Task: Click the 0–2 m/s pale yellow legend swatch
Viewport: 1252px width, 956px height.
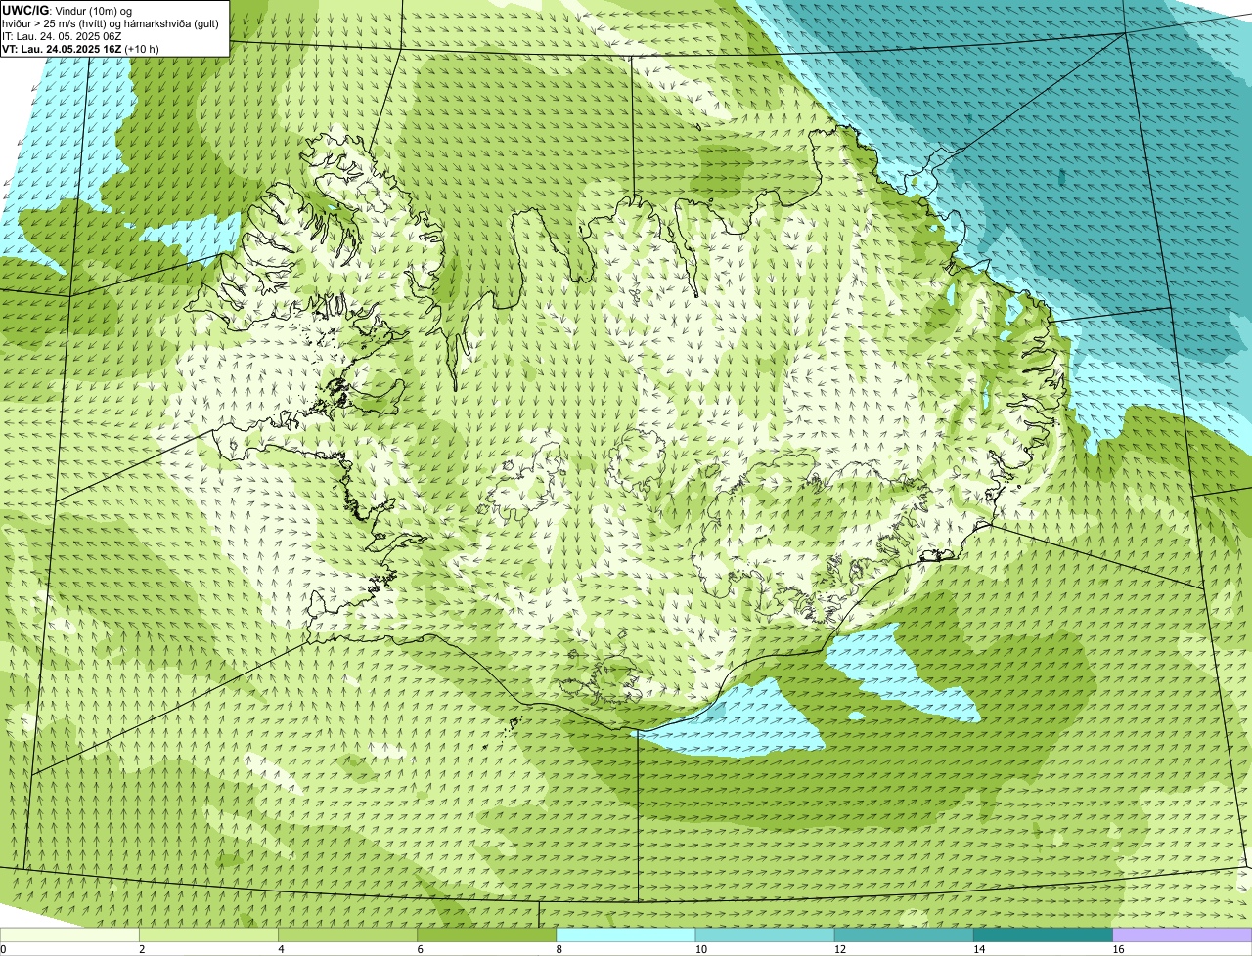Action: point(69,935)
